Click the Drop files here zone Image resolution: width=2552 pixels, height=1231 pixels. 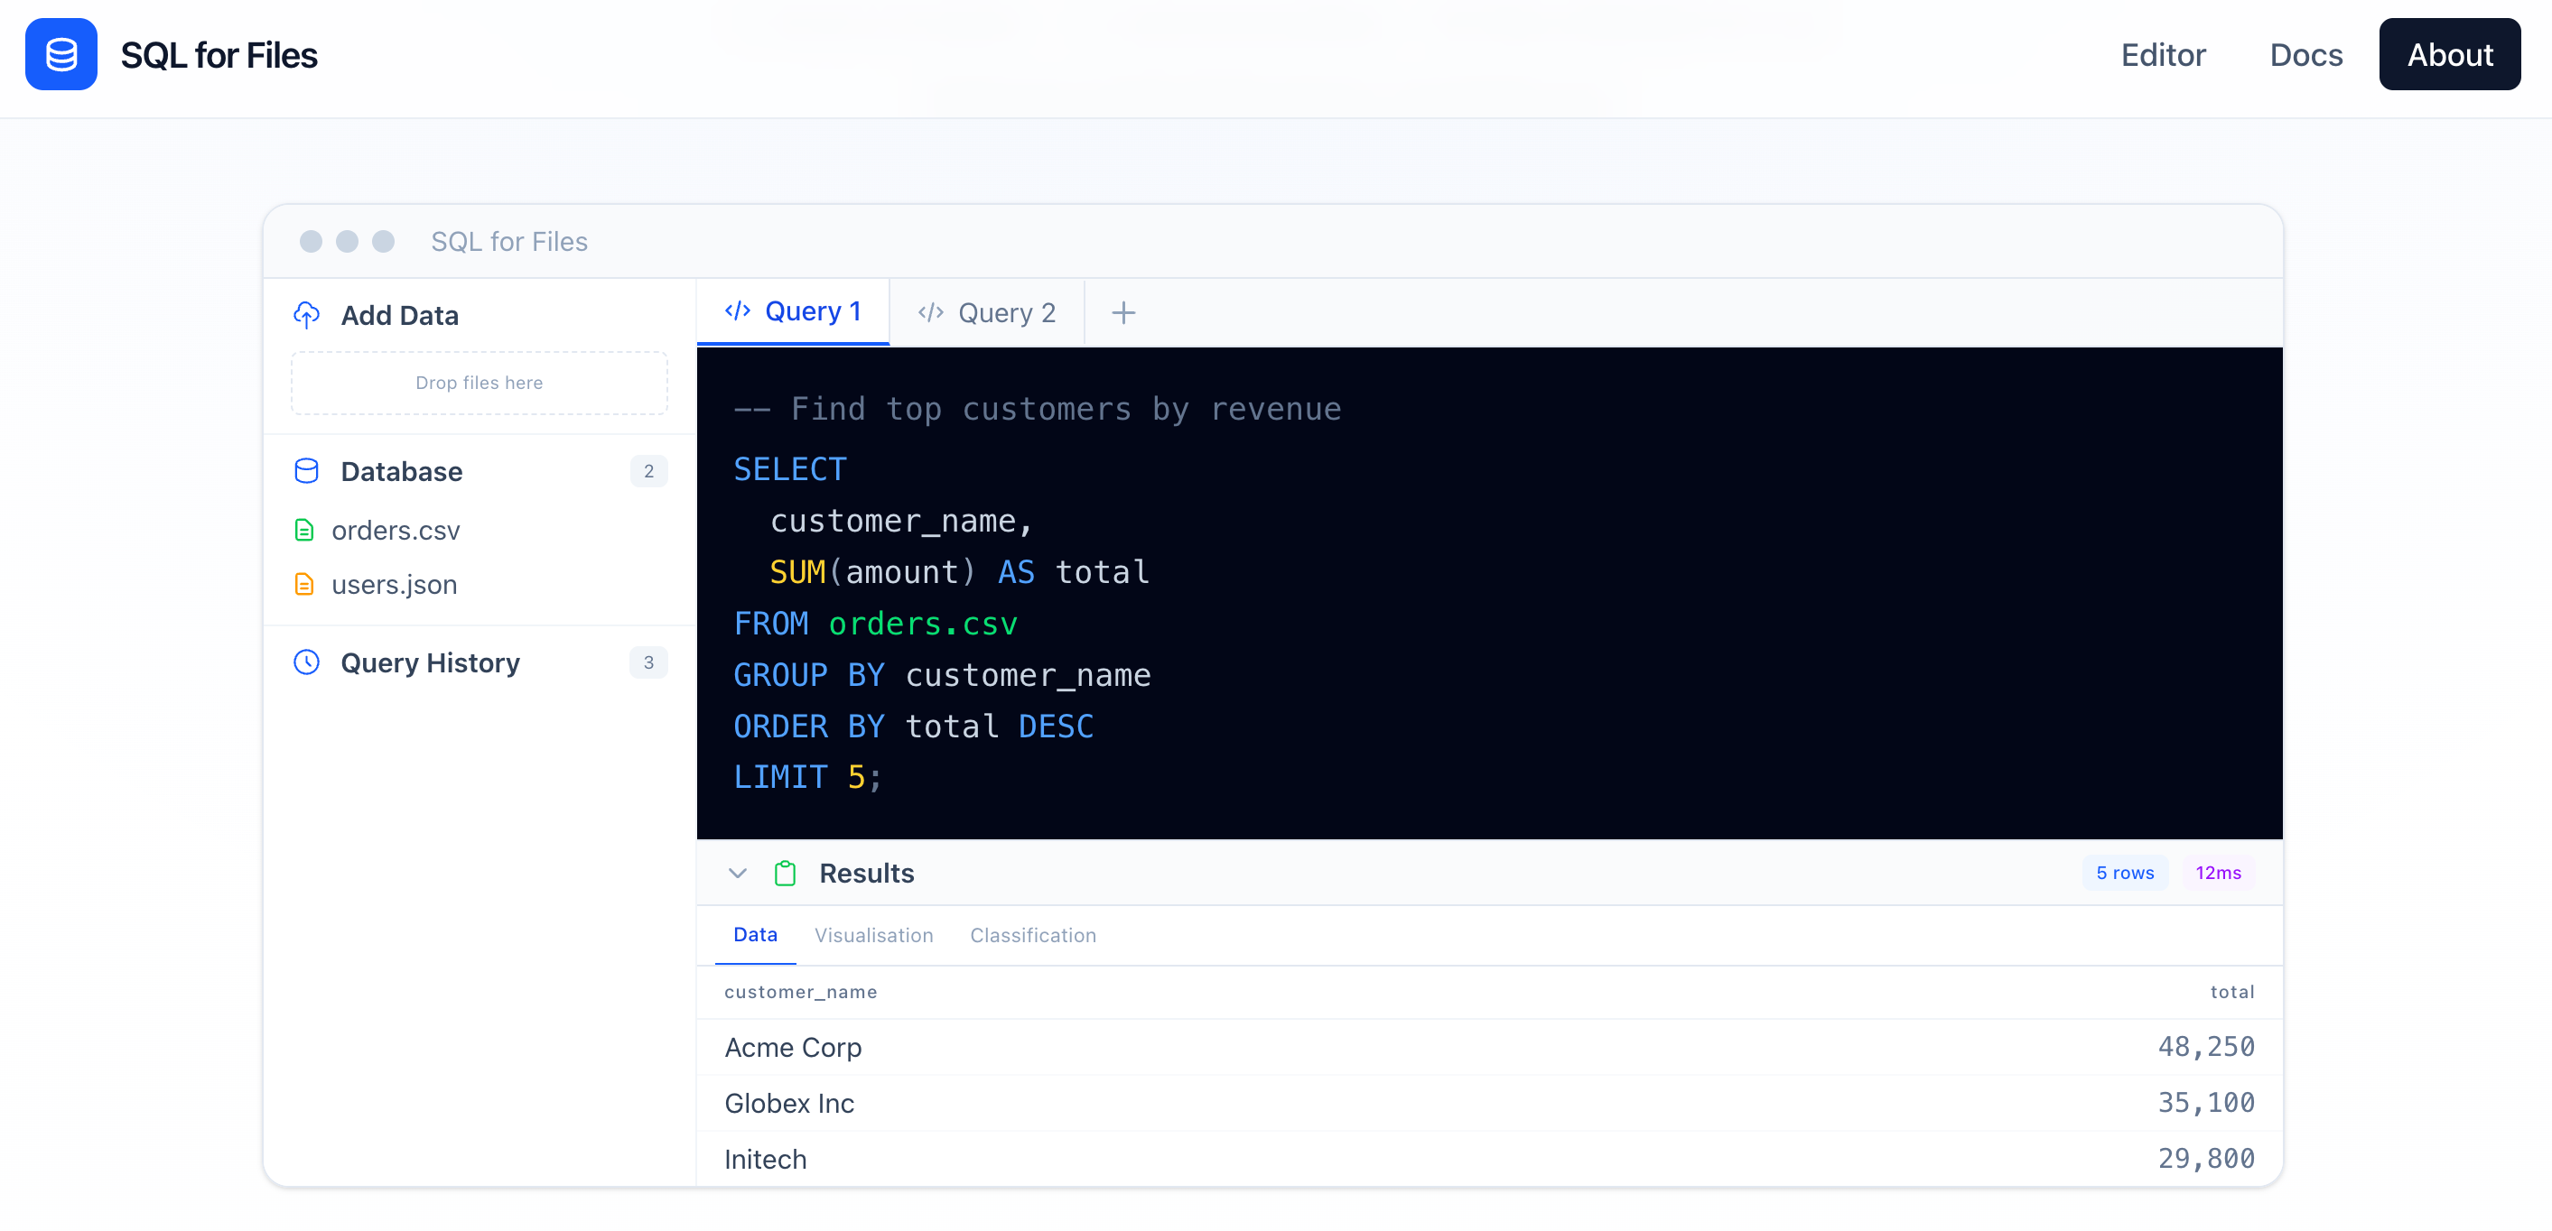click(x=479, y=383)
